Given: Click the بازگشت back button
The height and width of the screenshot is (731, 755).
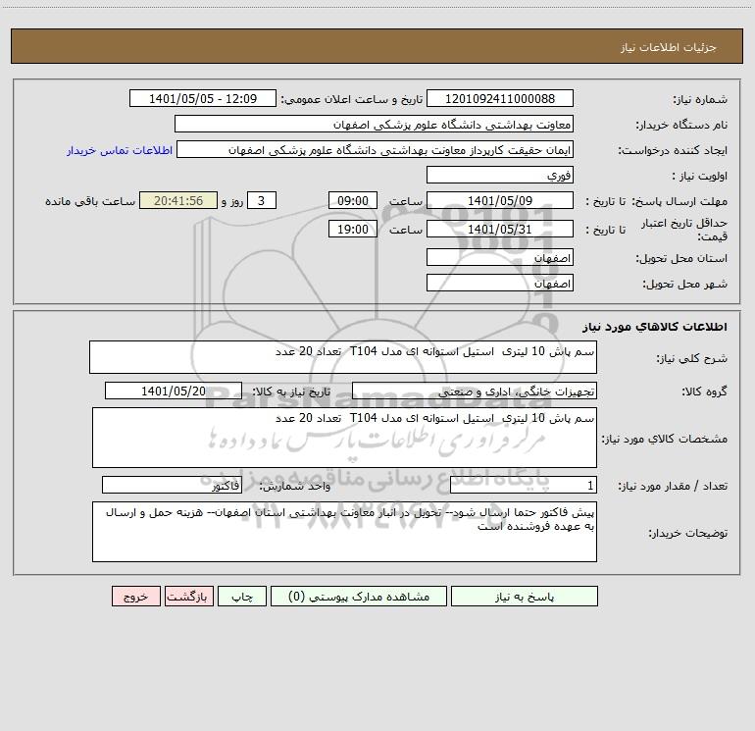Looking at the screenshot, I should [x=188, y=596].
